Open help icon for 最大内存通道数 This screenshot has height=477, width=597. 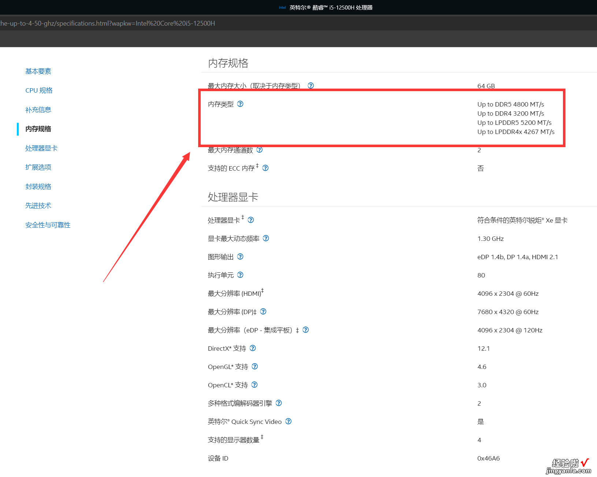(260, 149)
